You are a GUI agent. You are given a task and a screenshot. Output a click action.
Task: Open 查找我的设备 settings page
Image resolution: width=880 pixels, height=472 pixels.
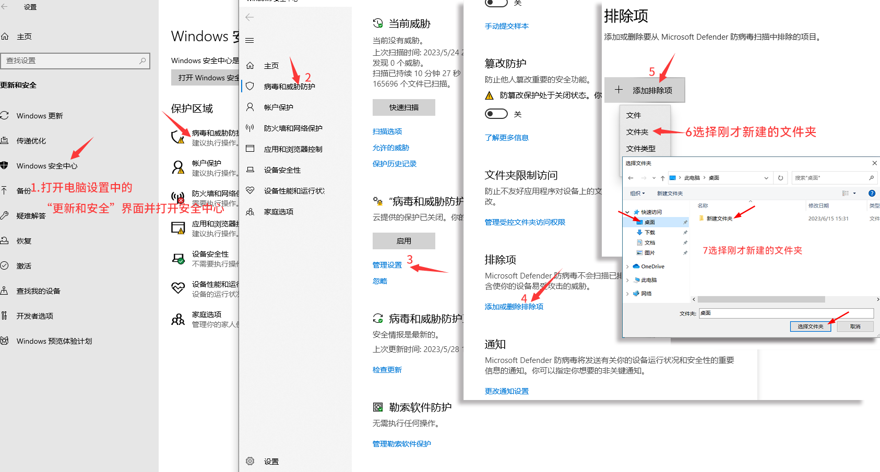[x=39, y=291]
